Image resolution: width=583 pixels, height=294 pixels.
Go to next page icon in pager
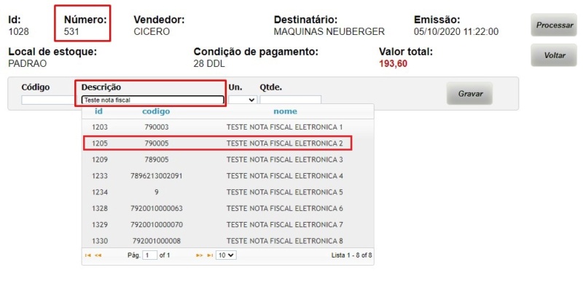point(199,255)
